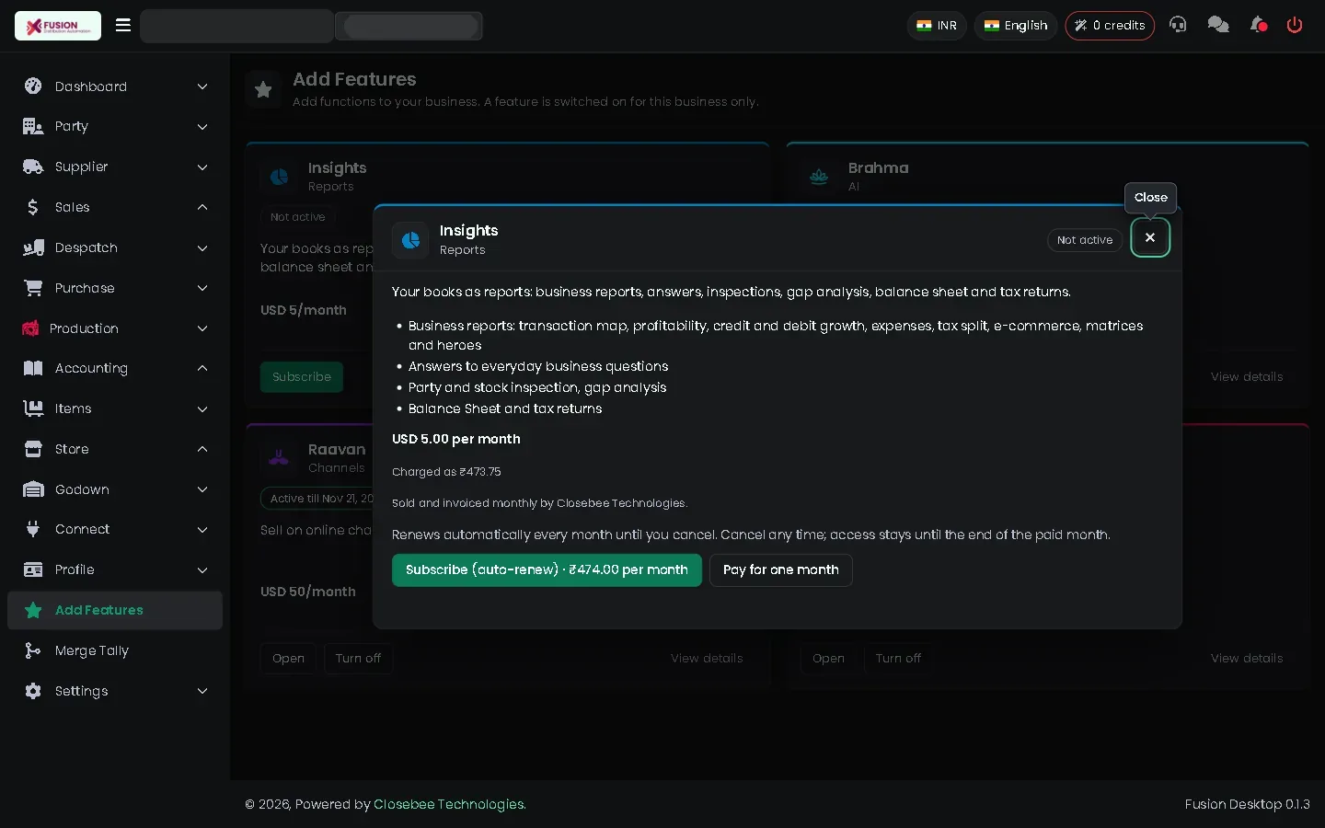Click the red power logout icon
The height and width of the screenshot is (828, 1325).
[1295, 25]
